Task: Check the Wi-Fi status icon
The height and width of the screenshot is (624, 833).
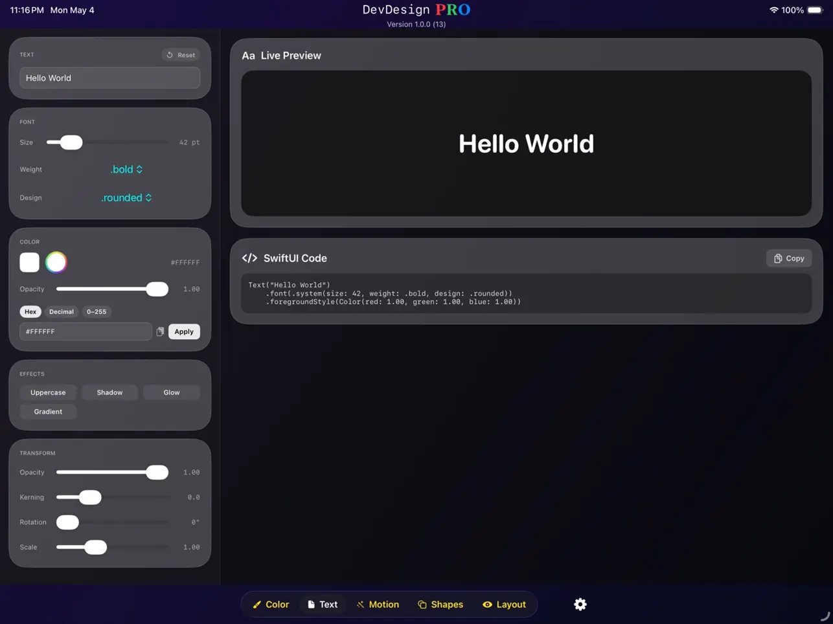Action: tap(773, 10)
